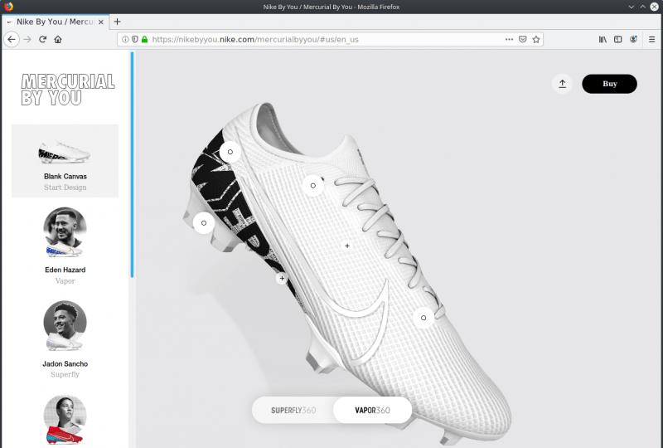
Task: Click the blue sidebar scrollbar
Action: click(x=132, y=166)
